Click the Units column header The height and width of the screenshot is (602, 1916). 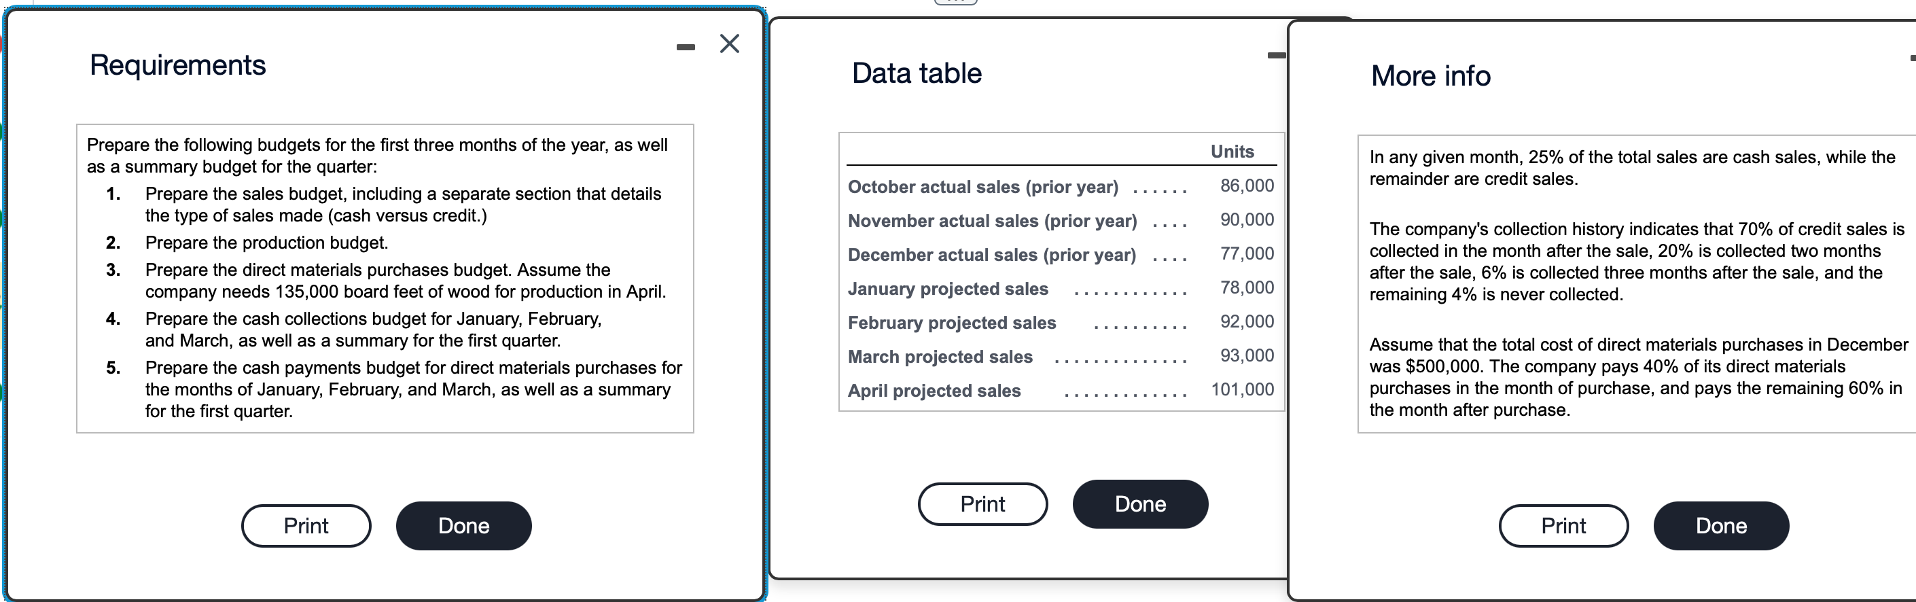click(1232, 151)
